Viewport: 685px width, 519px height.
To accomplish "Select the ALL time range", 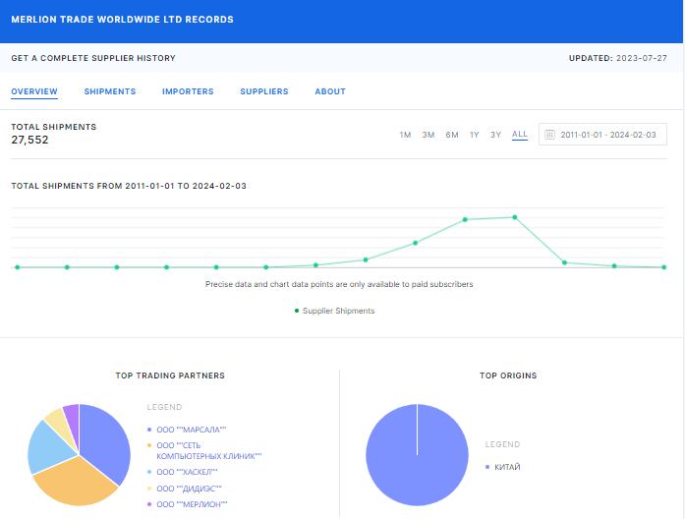I will click(520, 134).
